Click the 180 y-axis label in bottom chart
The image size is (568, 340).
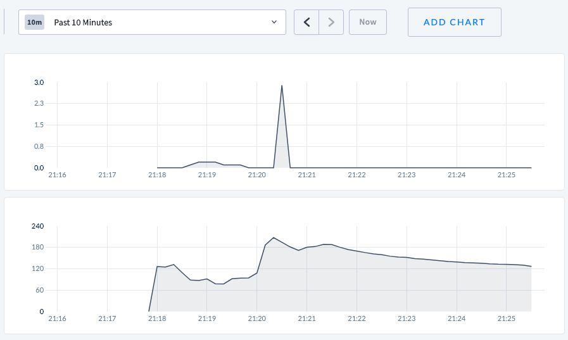click(x=37, y=248)
